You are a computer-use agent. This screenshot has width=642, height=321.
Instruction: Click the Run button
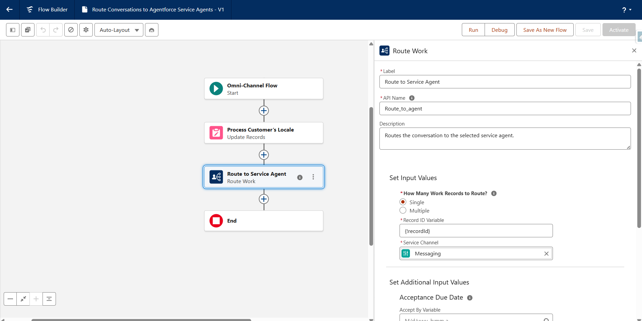click(x=473, y=30)
